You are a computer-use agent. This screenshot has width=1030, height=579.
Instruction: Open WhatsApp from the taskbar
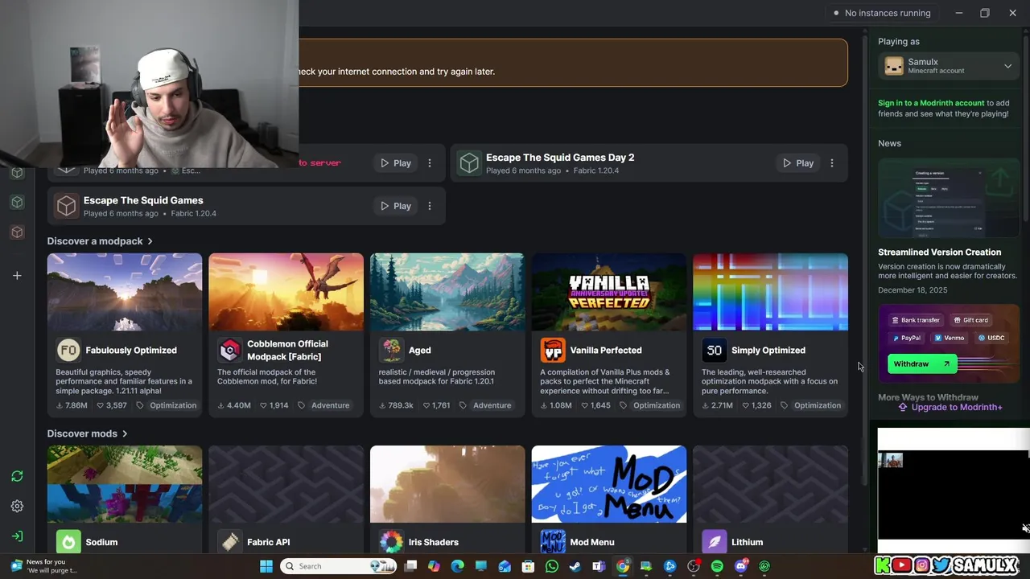point(552,566)
